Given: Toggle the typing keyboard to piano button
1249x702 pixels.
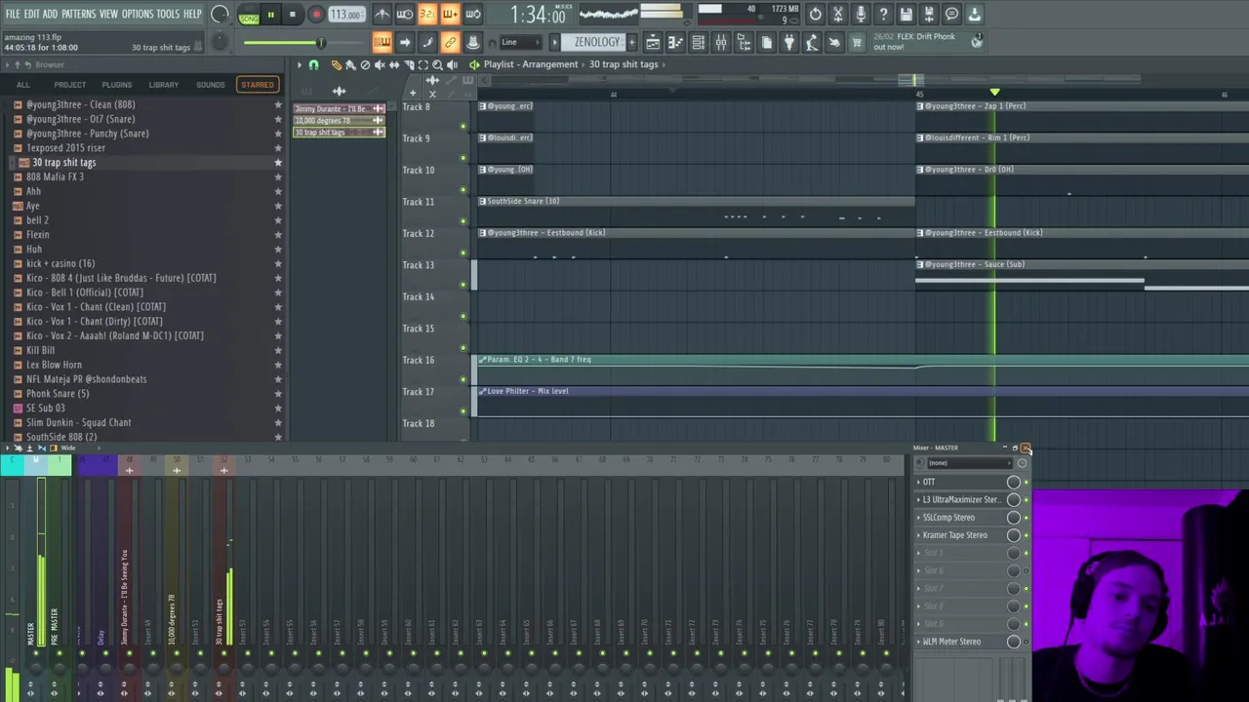Looking at the screenshot, I should coord(382,42).
